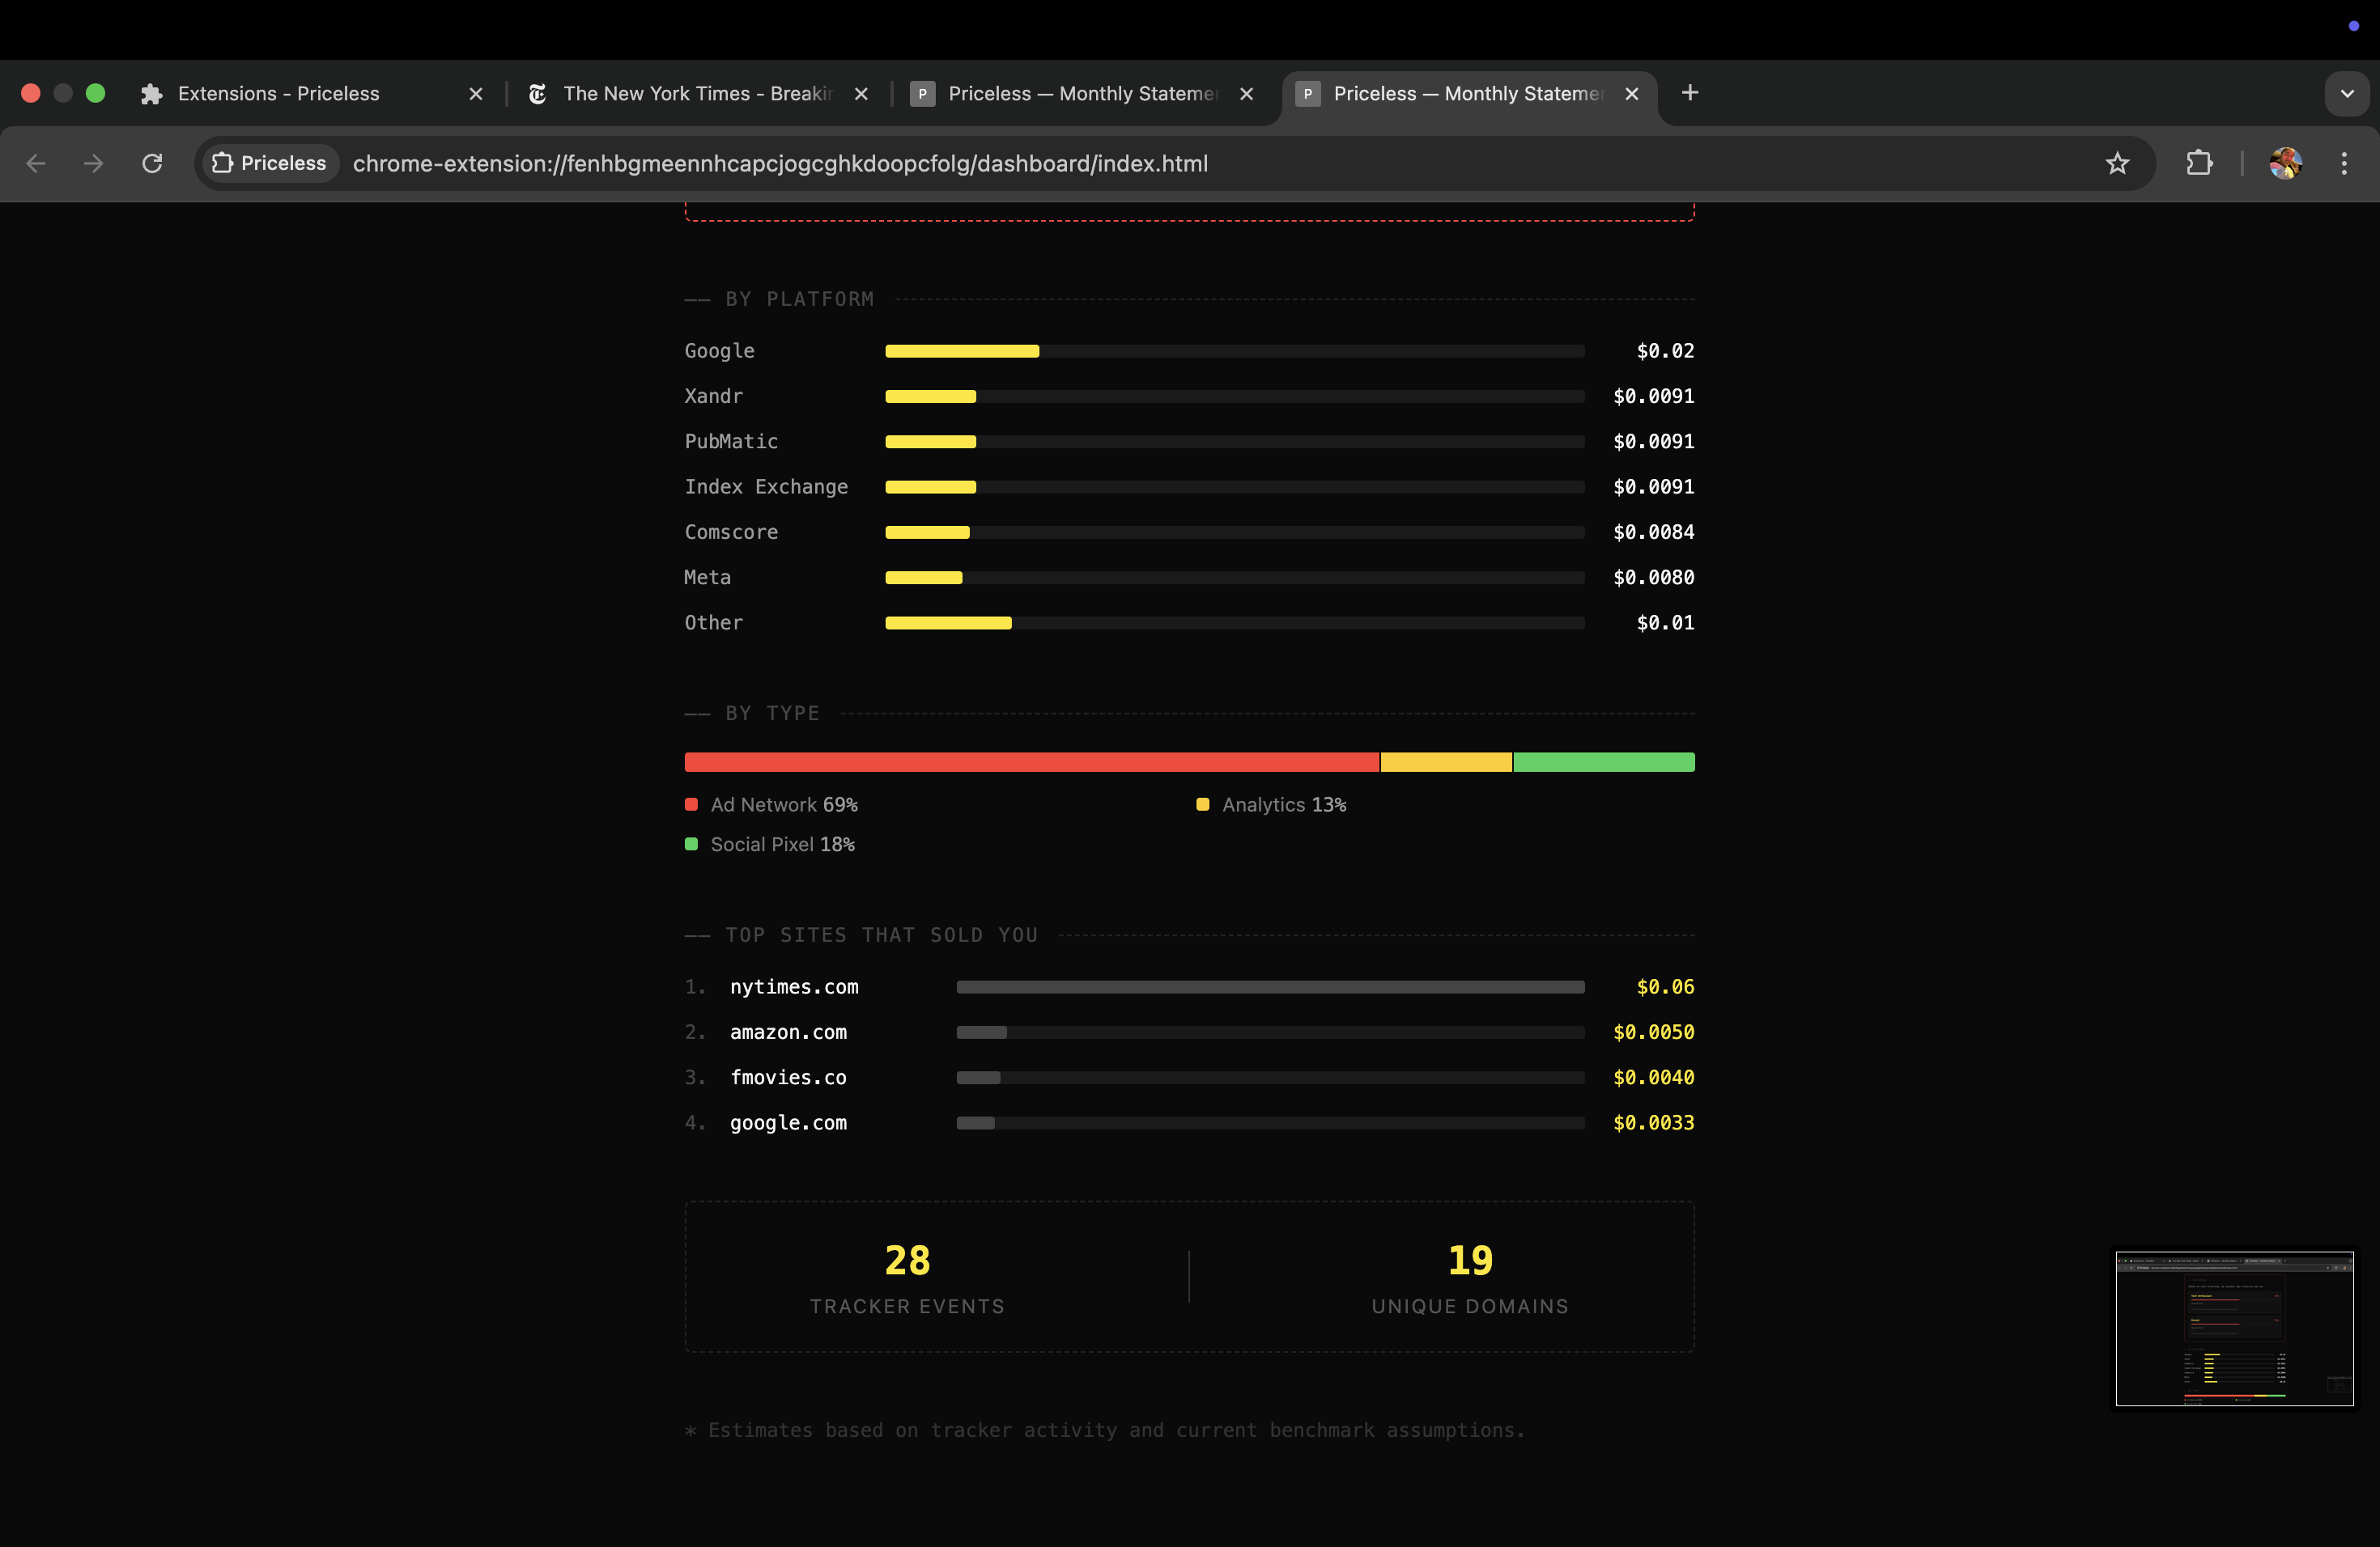Open a new tab with plus button

coord(1690,93)
